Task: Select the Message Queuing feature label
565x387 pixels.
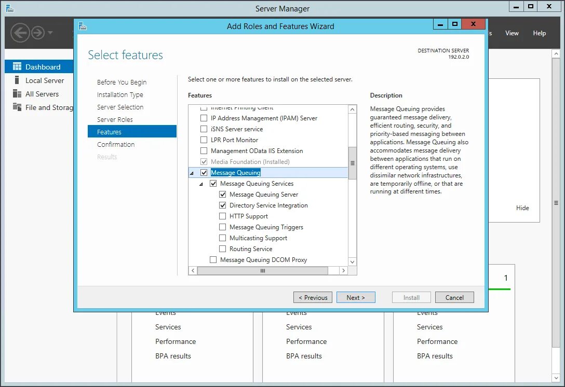Action: pyautogui.click(x=236, y=172)
